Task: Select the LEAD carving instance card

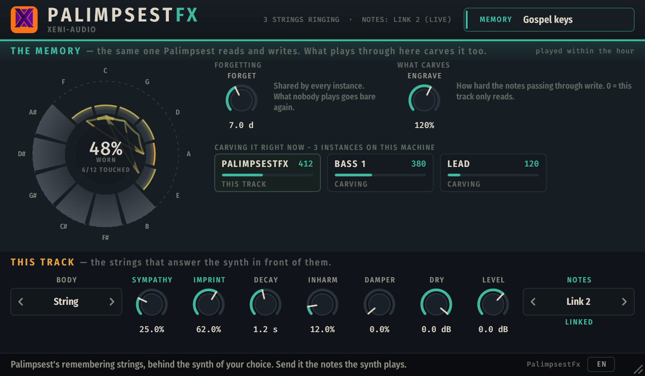Action: click(x=493, y=173)
